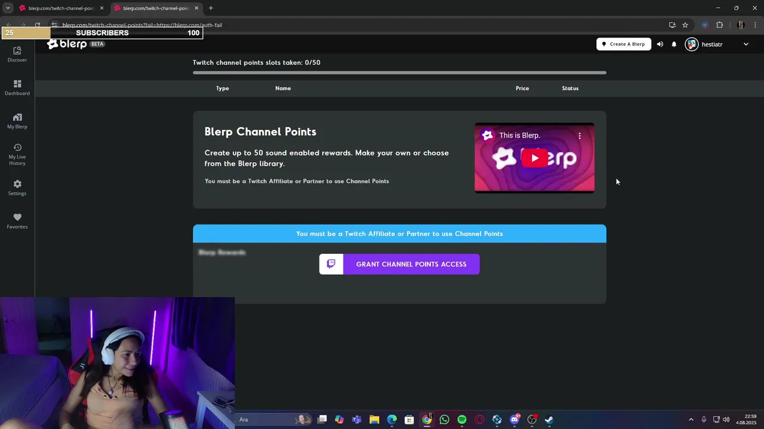The image size is (764, 429).
Task: Open File Explorer from taskbar
Action: click(374, 419)
